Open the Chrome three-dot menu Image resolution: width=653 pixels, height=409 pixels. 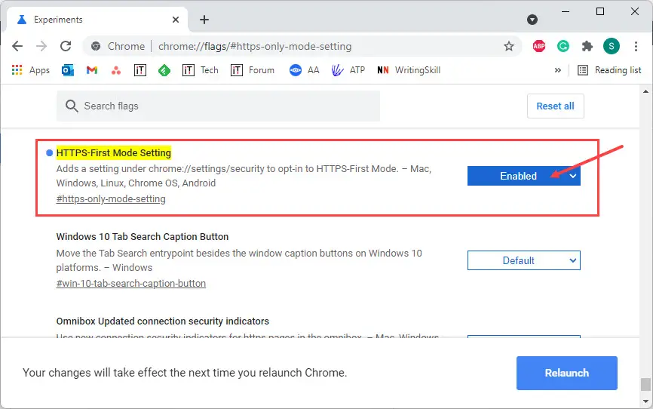[x=636, y=46]
